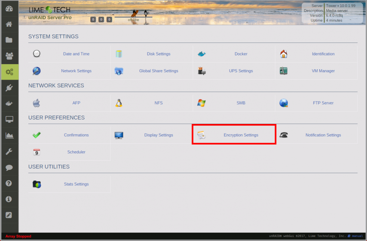The image size is (367, 241).
Task: Click the help question mark sidebar icon
Action: tap(9, 183)
